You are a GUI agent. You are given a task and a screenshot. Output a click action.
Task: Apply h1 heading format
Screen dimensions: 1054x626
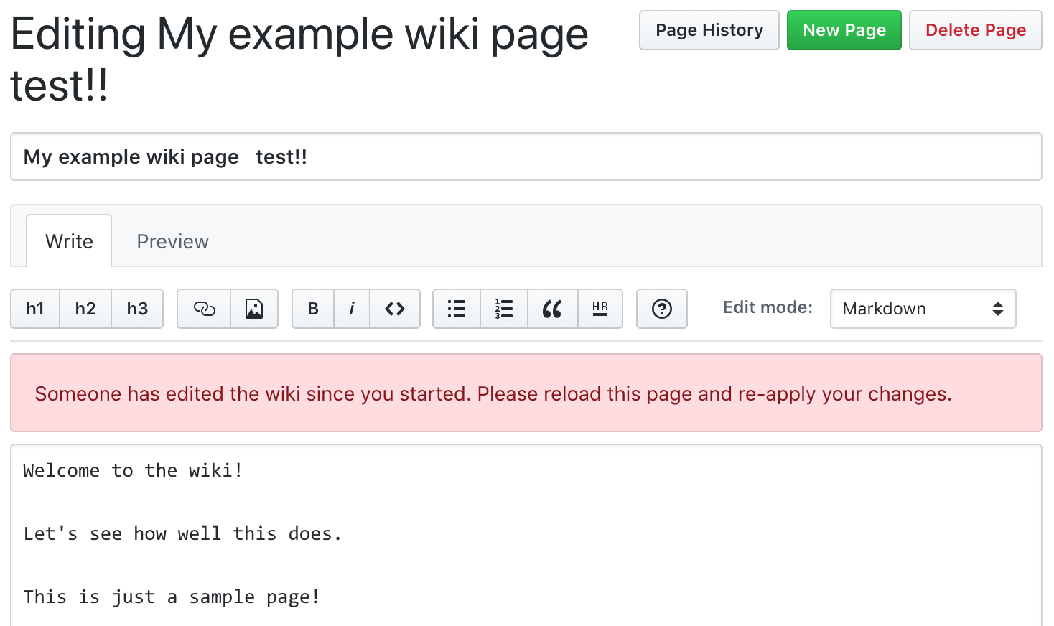[x=35, y=309]
